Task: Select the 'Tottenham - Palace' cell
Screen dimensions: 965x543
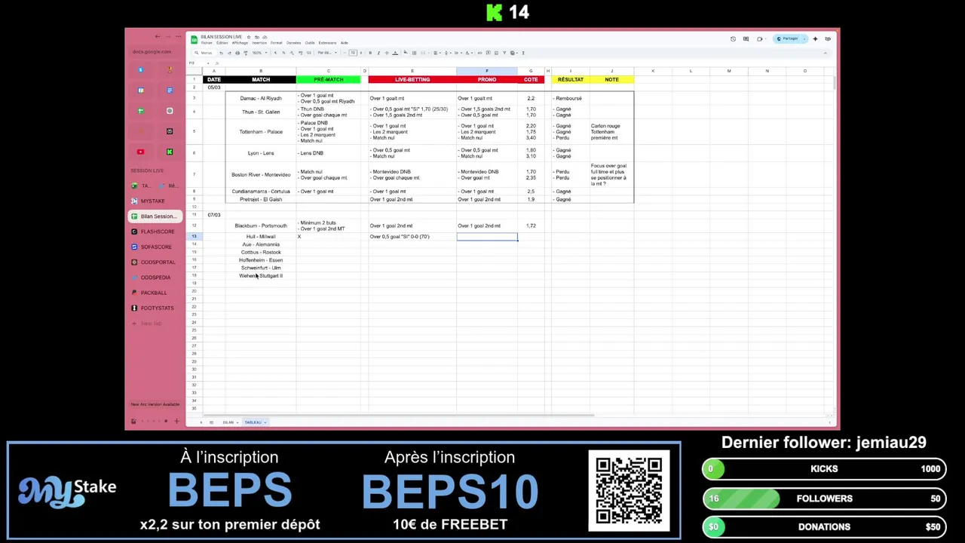Action: click(261, 132)
